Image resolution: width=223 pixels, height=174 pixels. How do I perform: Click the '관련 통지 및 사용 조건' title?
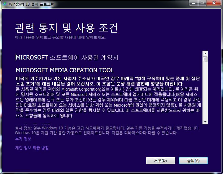66,28
